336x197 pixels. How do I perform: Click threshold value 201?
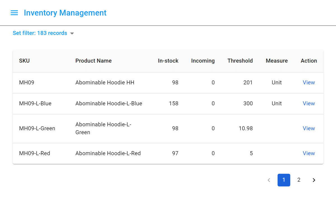[248, 82]
